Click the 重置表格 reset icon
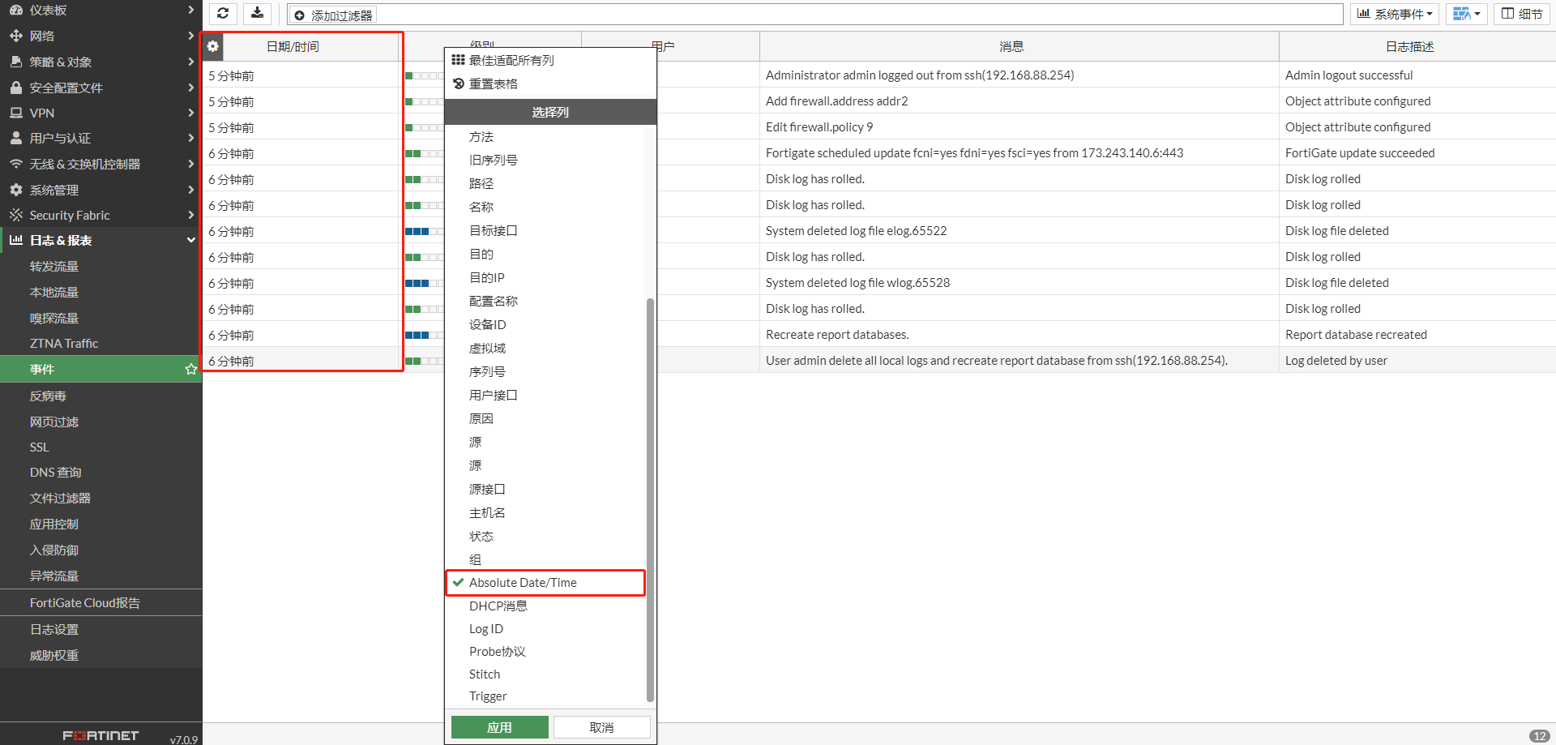Screen dimensions: 1556x745 (459, 83)
